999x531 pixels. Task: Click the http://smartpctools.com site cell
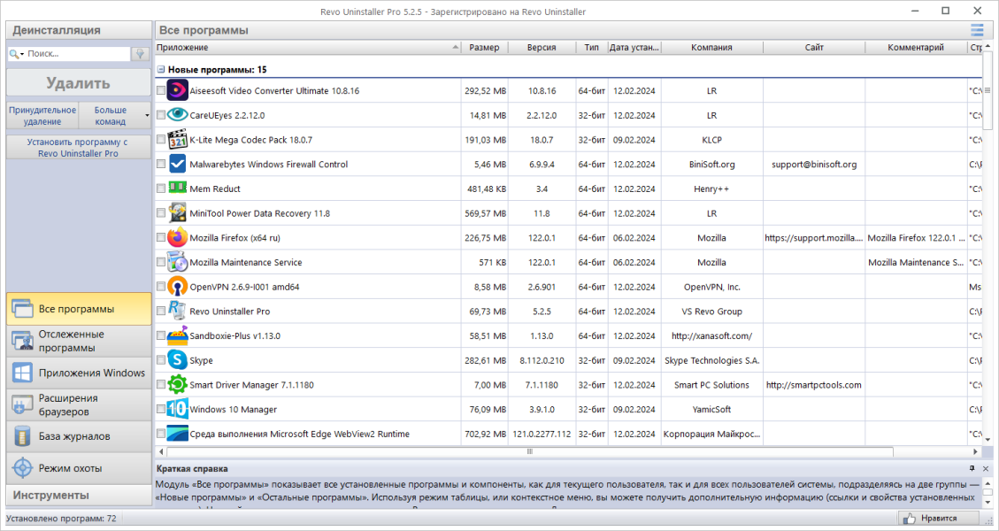click(813, 384)
